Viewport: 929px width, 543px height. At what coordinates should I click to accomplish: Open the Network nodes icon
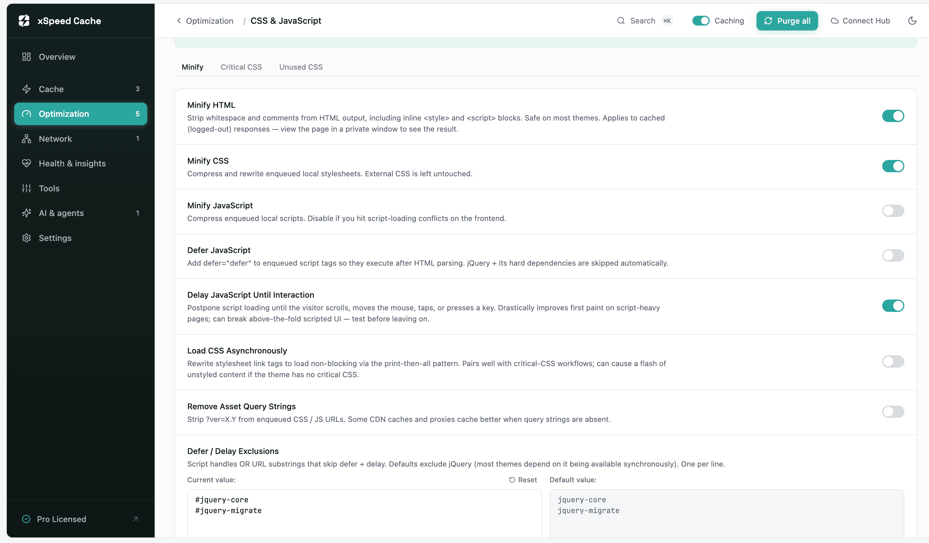26,139
